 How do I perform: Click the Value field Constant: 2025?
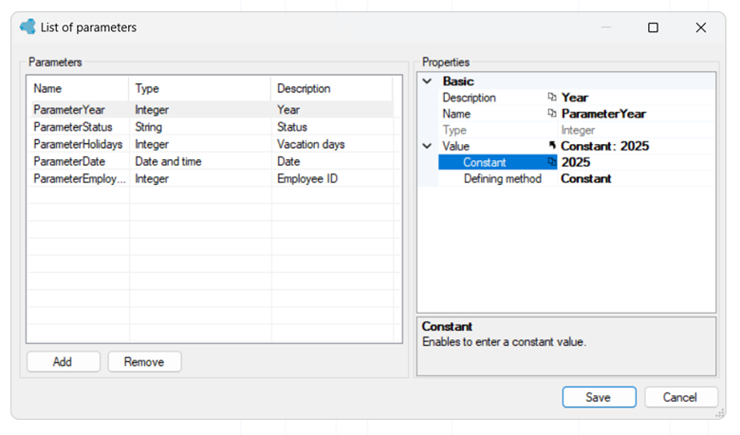(x=637, y=146)
